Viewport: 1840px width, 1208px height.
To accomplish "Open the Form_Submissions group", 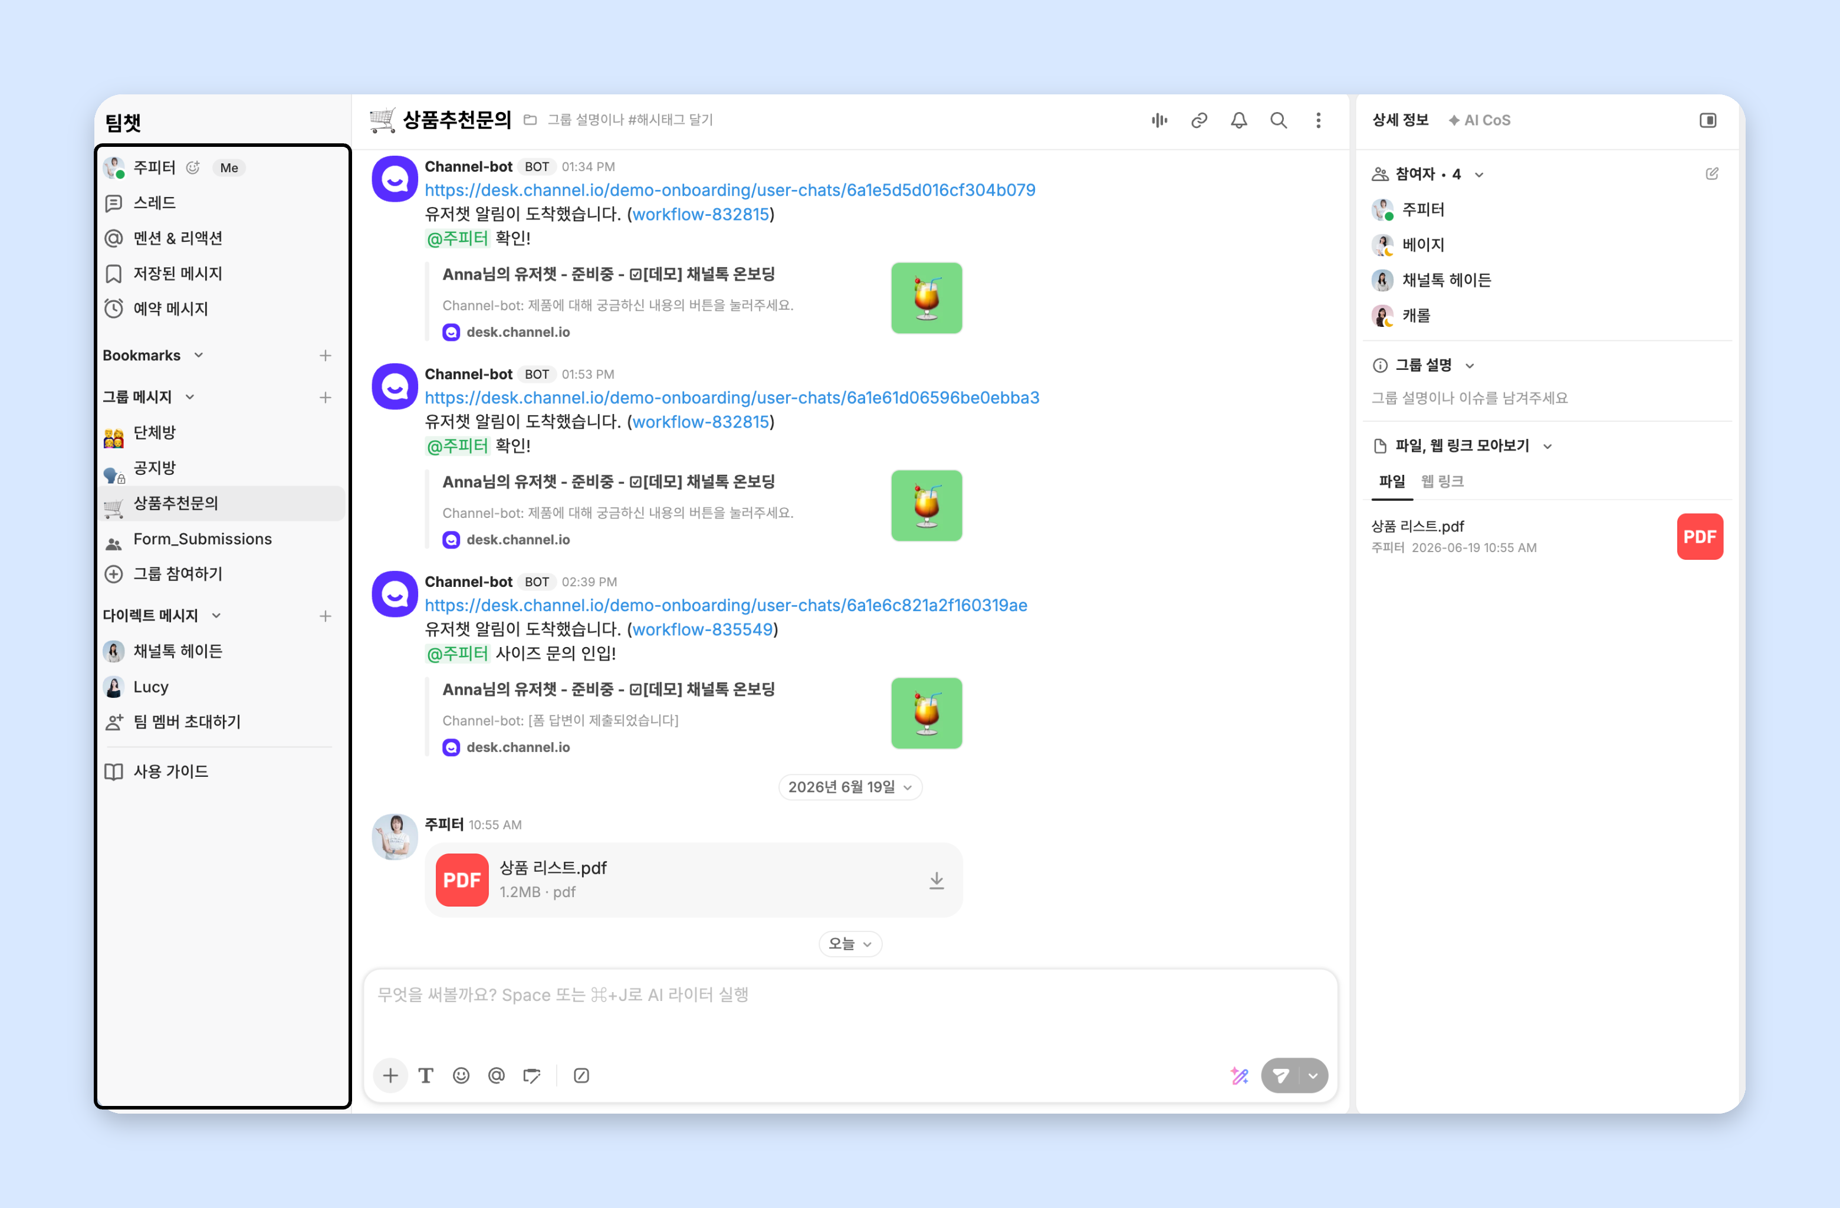I will coord(222,540).
